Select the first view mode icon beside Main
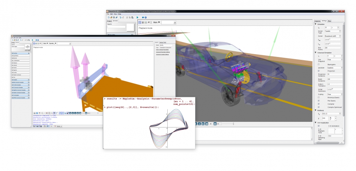Viewport: 356px width, 171px height. [140, 22]
